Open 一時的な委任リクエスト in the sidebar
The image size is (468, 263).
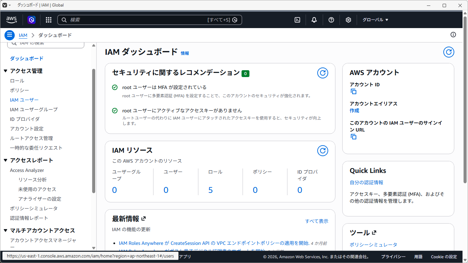[x=36, y=148]
